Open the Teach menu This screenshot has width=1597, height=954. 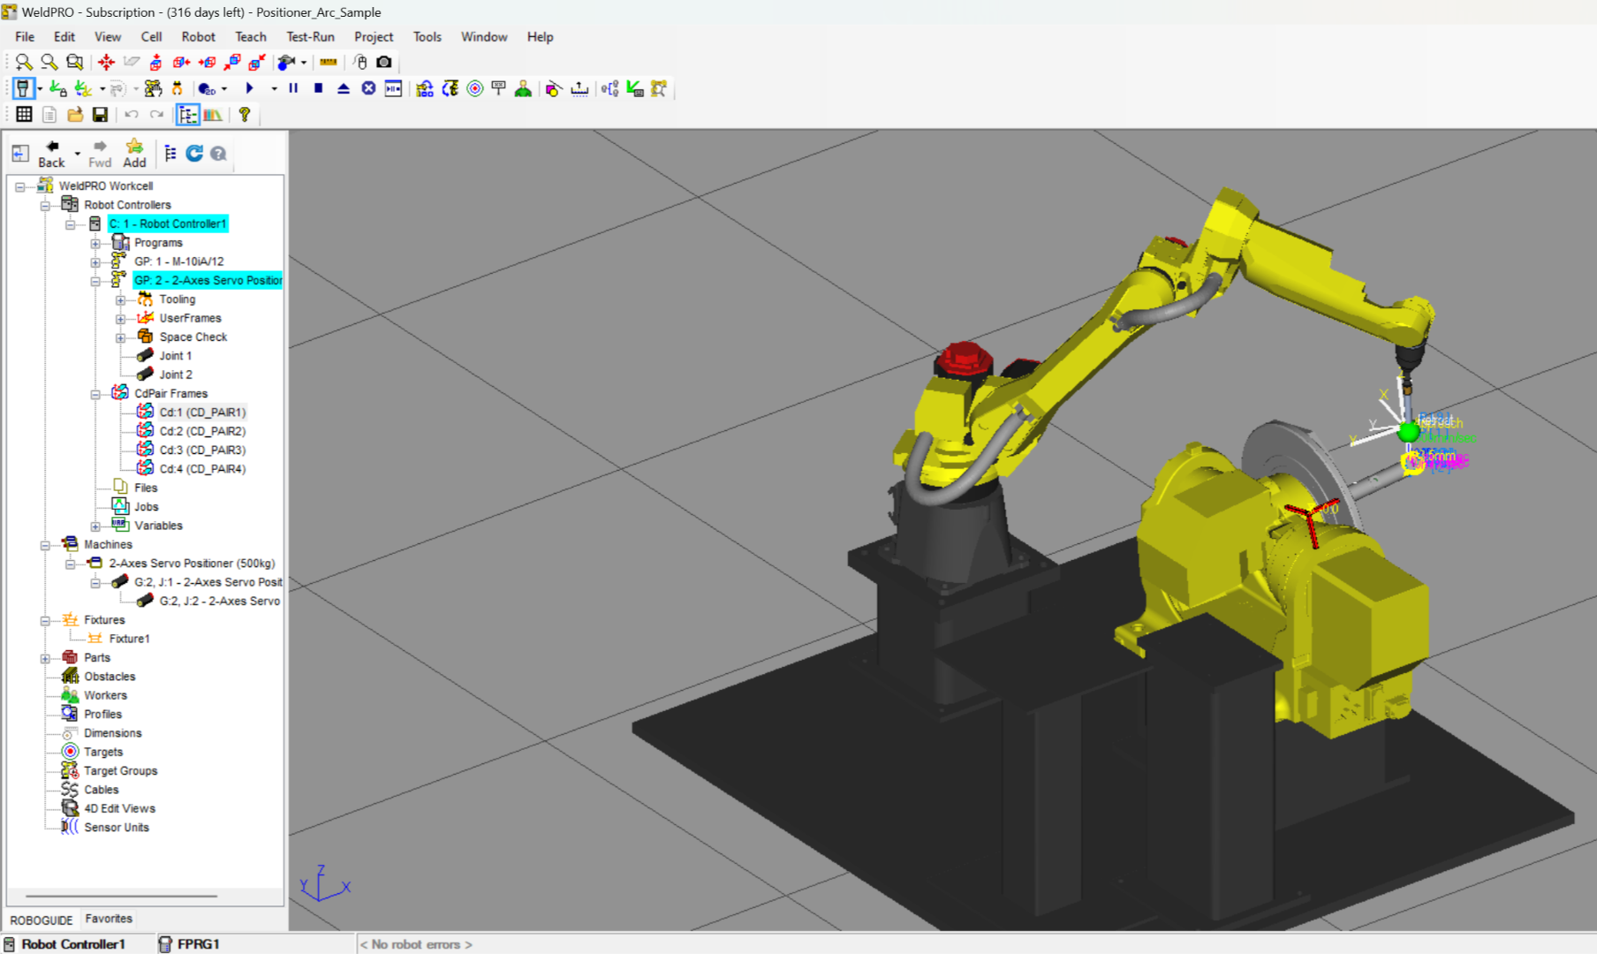pyautogui.click(x=251, y=37)
